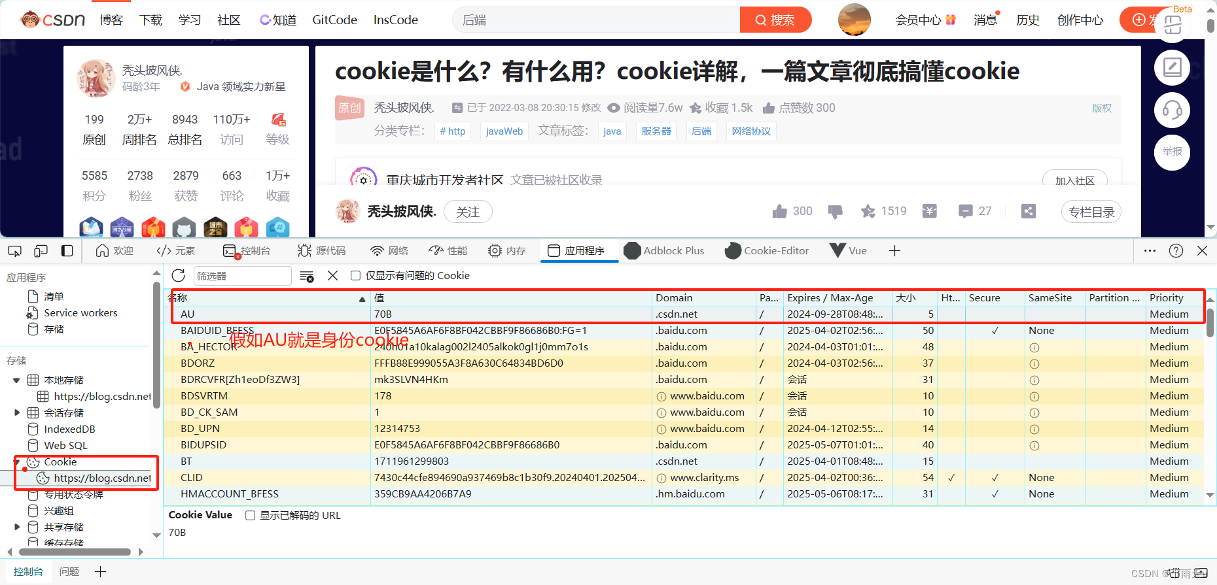The image size is (1217, 585).
Task: Expand the 会话存储 tree node
Action: 16,413
